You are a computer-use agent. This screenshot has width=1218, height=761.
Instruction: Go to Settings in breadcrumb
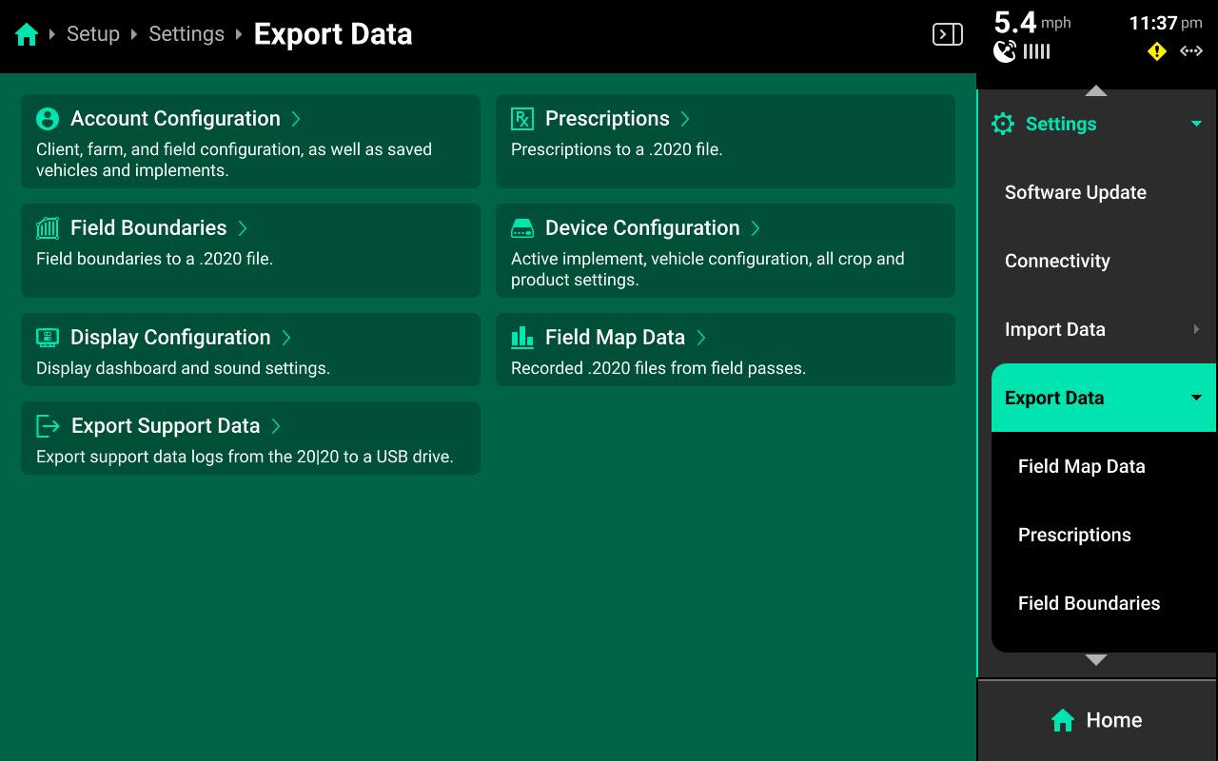[187, 34]
